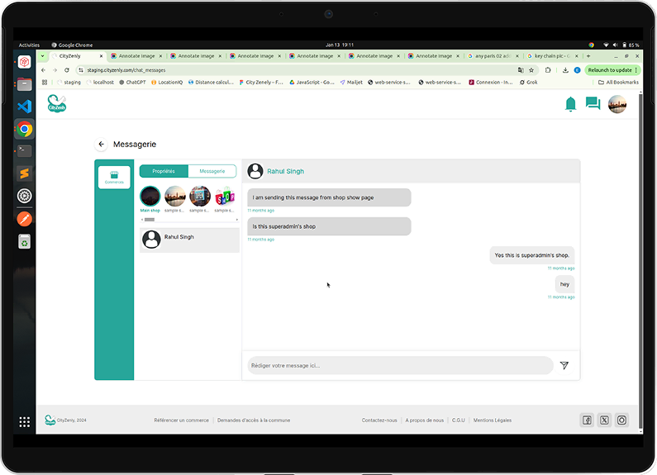Open Sublime Text from the dock
The height and width of the screenshot is (475, 657).
pos(24,173)
